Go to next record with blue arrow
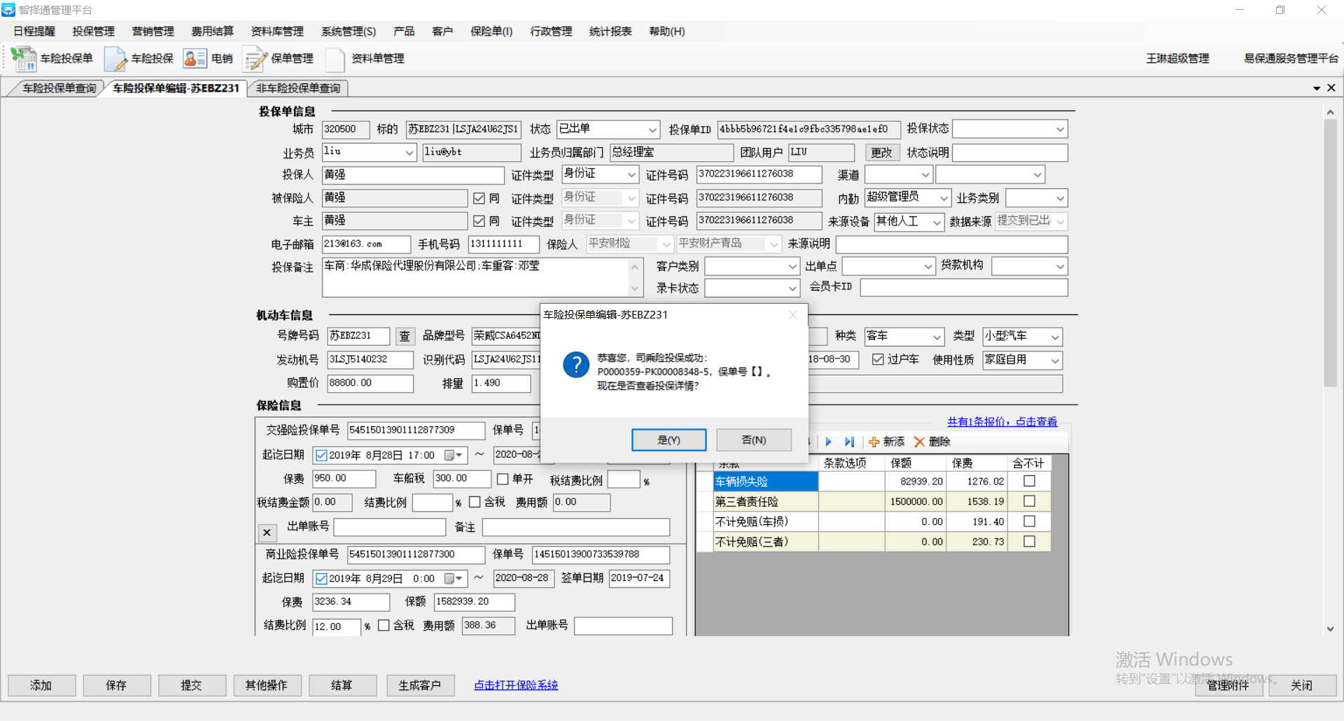 (x=829, y=442)
